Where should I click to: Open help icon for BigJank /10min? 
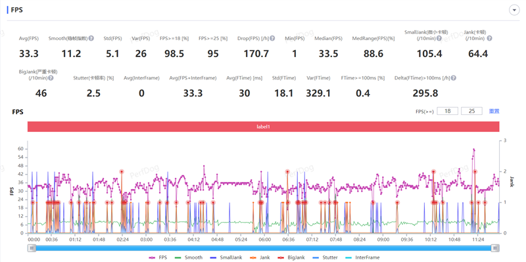pyautogui.click(x=51, y=78)
